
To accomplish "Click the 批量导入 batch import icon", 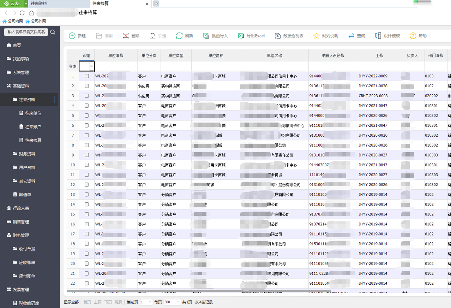I will tap(206, 36).
